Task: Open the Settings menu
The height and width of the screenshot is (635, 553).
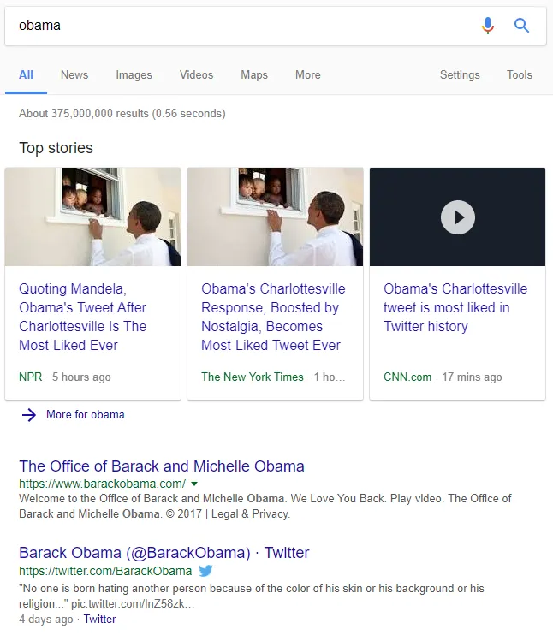Action: (460, 75)
